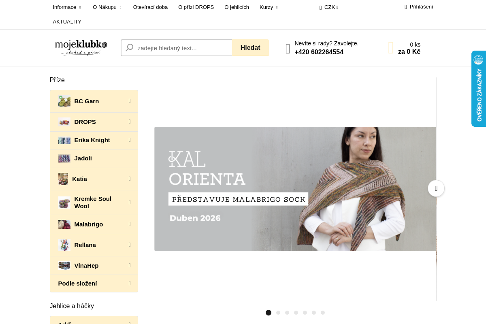486x324 pixels.
Task: Click the magnifier icon in search field
Action: 130,48
